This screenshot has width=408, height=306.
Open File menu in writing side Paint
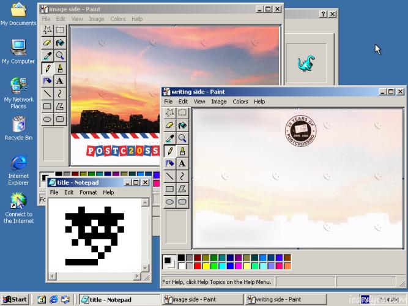point(168,102)
